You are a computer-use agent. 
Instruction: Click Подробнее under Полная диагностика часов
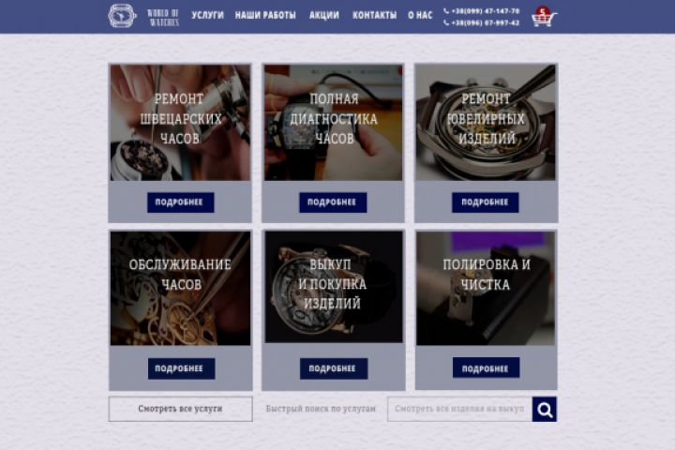point(333,202)
